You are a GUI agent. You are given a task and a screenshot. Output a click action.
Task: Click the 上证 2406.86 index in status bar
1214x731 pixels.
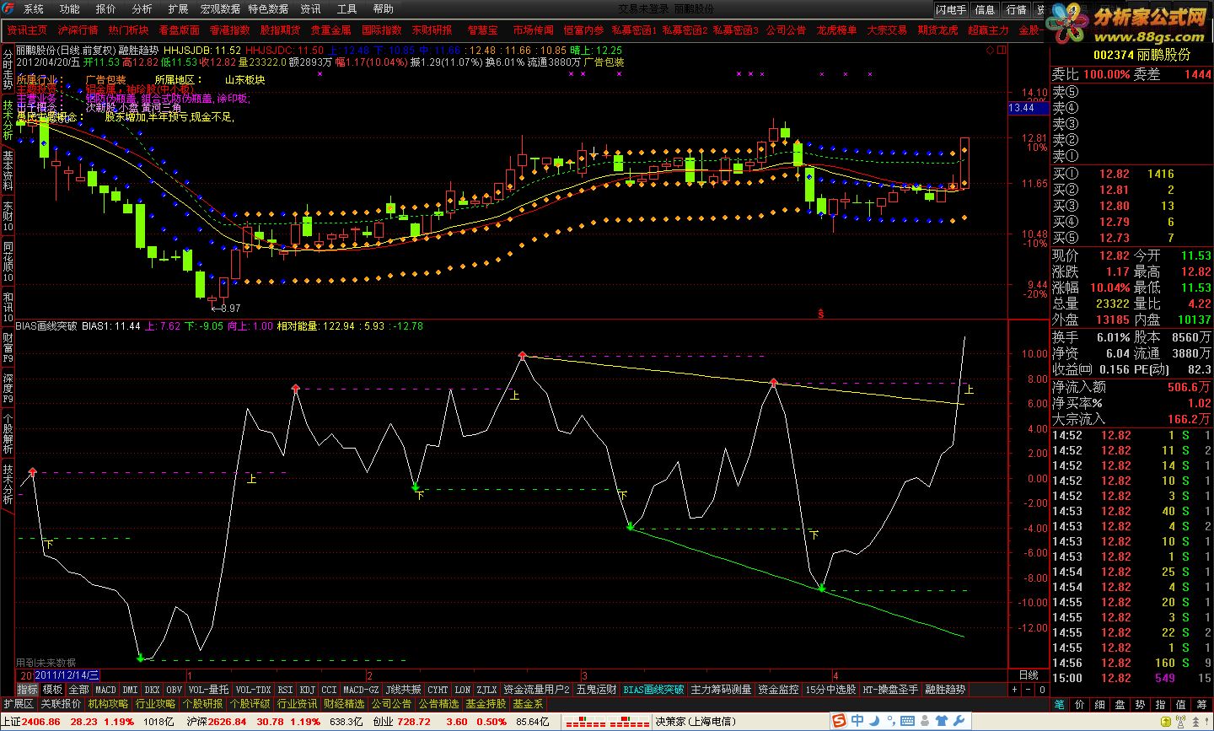pyautogui.click(x=30, y=722)
